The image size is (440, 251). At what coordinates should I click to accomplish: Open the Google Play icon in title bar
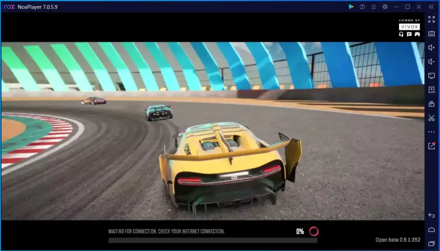[x=351, y=7]
